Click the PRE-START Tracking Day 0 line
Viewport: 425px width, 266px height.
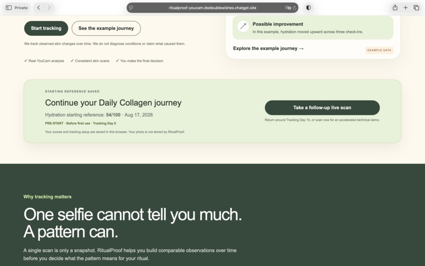tap(81, 123)
